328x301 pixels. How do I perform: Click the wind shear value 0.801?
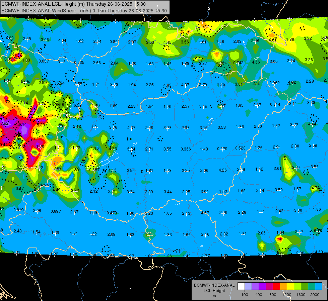click(115, 42)
